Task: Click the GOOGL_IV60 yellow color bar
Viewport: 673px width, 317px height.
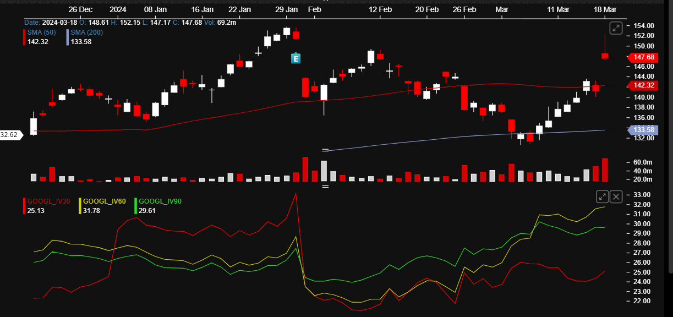Action: click(80, 206)
